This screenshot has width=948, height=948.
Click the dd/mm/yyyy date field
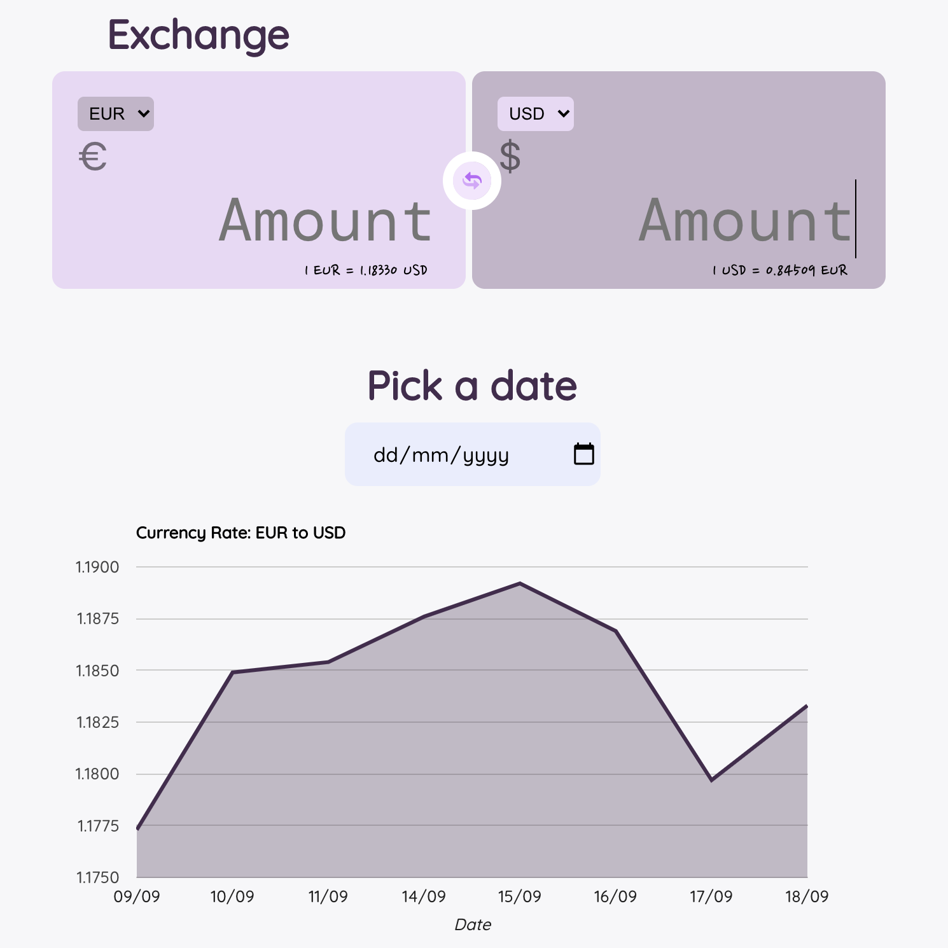[x=441, y=455]
